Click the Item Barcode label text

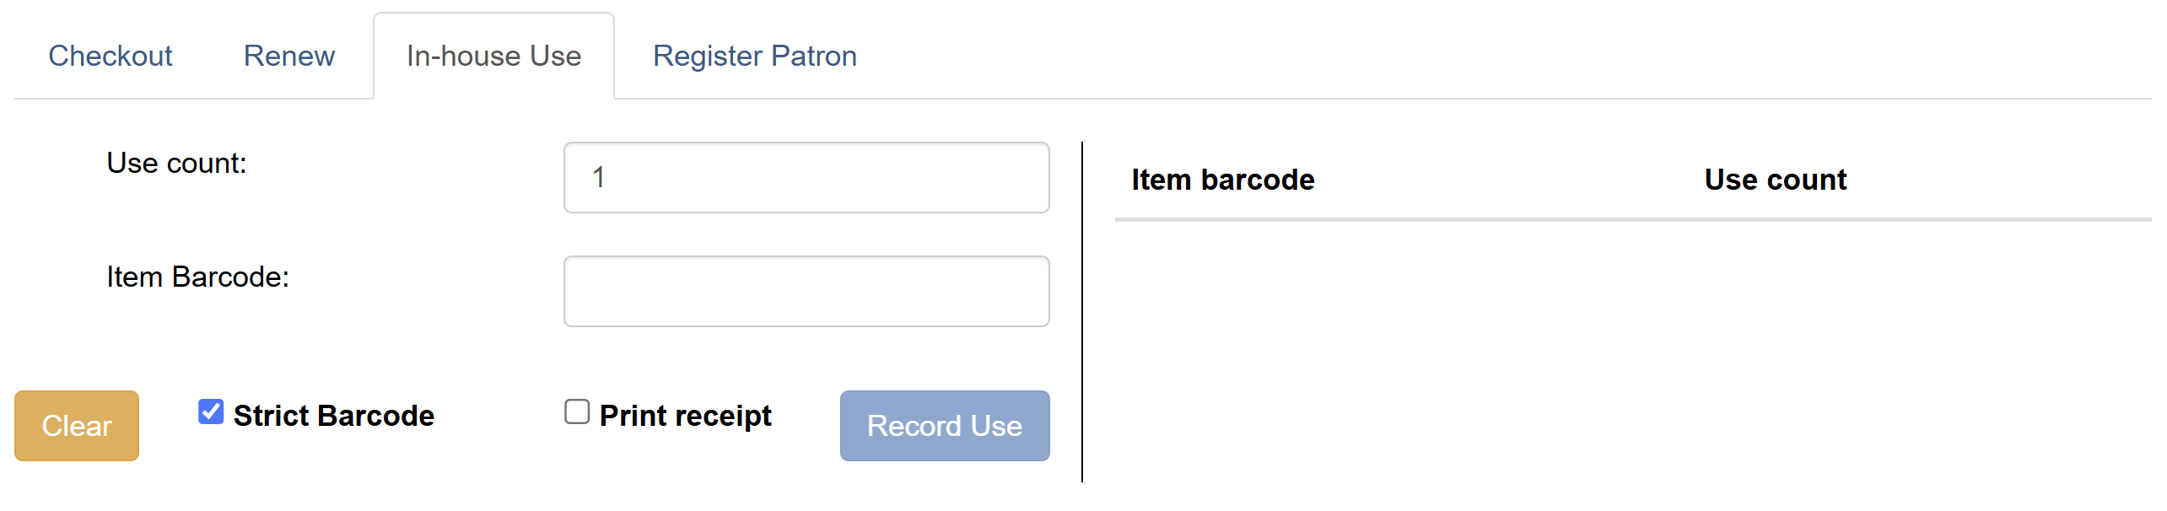click(198, 277)
